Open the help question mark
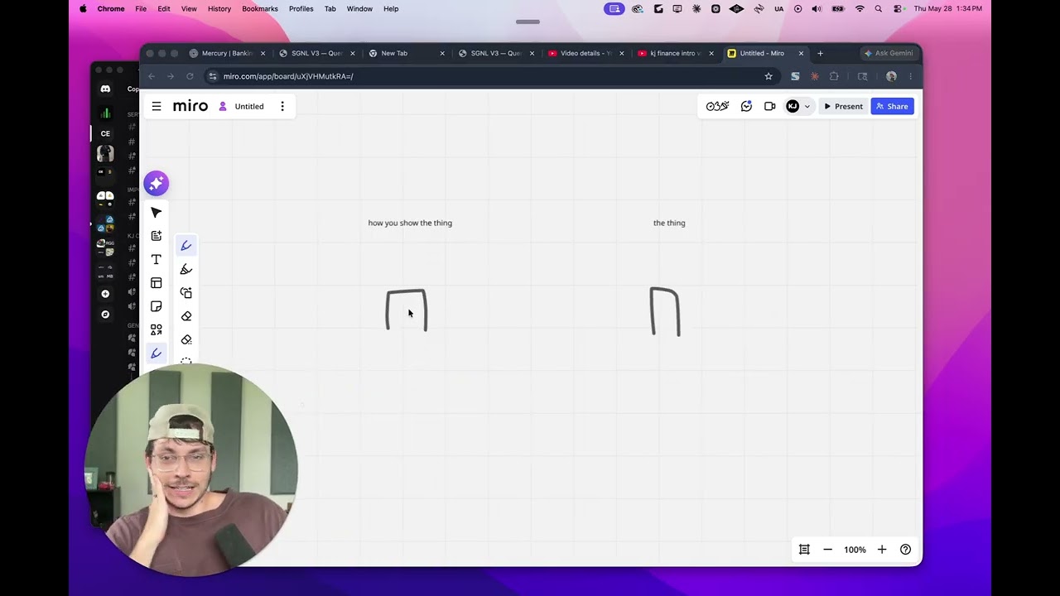This screenshot has height=596, width=1060. pos(905,550)
